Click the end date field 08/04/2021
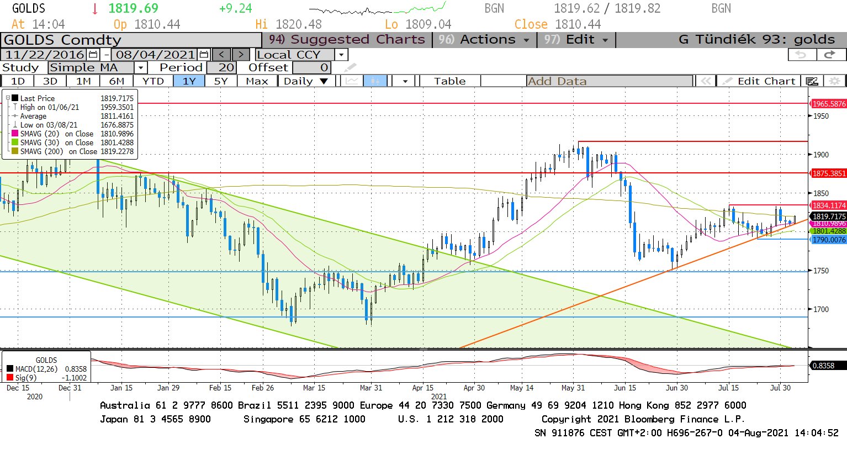The width and height of the screenshot is (847, 449). (155, 55)
